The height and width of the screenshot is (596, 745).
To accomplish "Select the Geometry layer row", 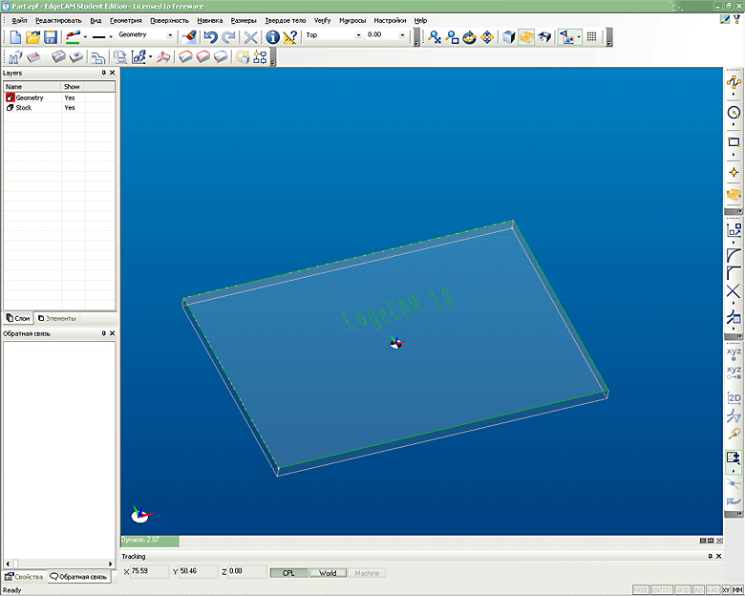I will [x=60, y=97].
